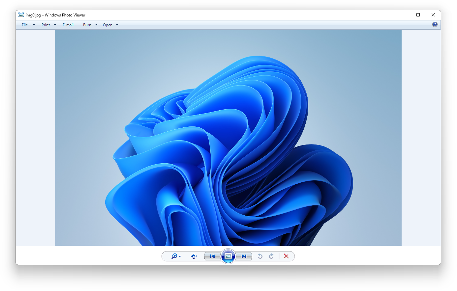
Task: Expand the dropdown arrow beside Open
Action: (117, 25)
